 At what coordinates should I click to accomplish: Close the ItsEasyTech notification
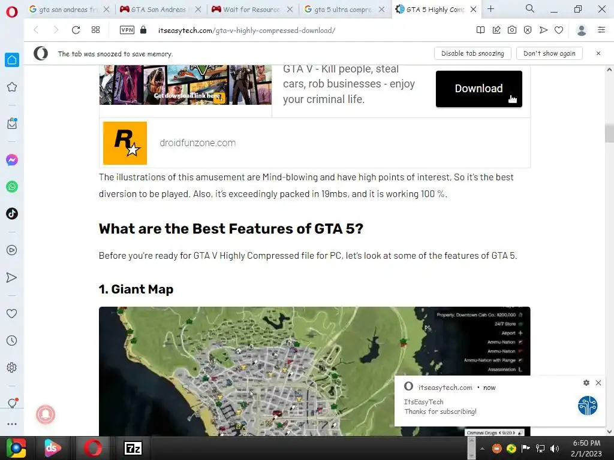click(x=598, y=383)
